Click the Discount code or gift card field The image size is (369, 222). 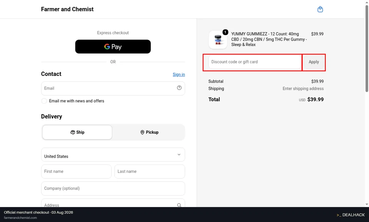(x=255, y=62)
